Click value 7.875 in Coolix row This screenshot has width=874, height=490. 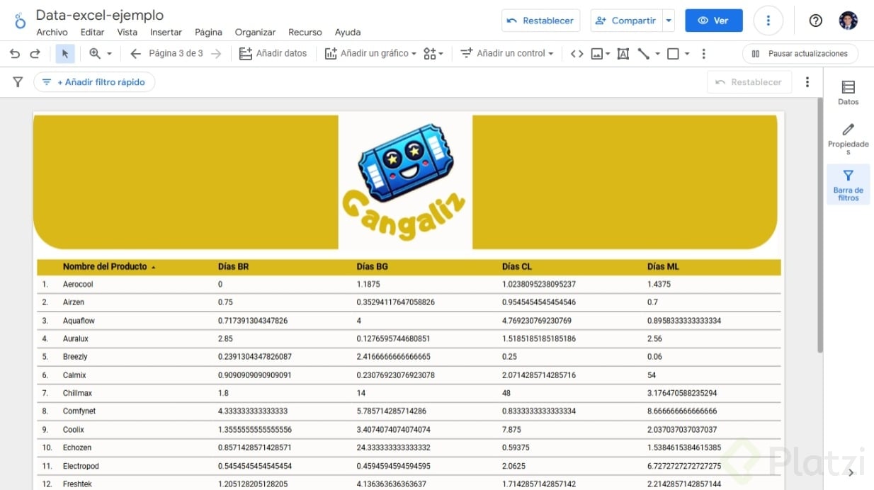[x=511, y=430]
